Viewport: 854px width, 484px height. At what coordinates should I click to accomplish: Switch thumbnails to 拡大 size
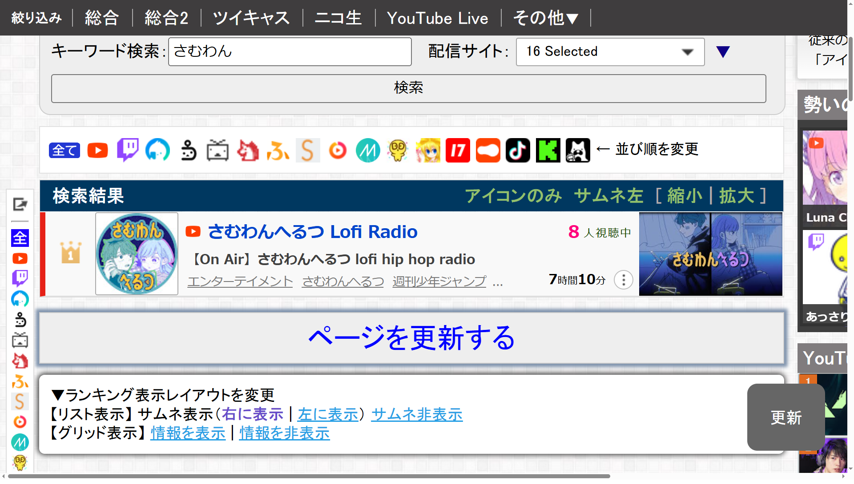(x=737, y=196)
